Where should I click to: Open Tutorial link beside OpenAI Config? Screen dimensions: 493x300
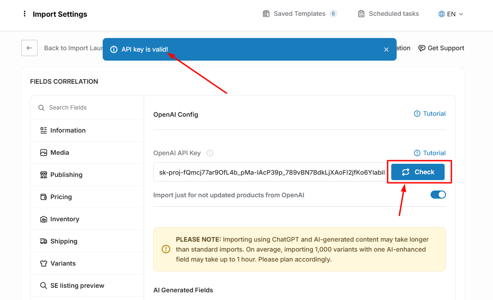[x=430, y=114]
